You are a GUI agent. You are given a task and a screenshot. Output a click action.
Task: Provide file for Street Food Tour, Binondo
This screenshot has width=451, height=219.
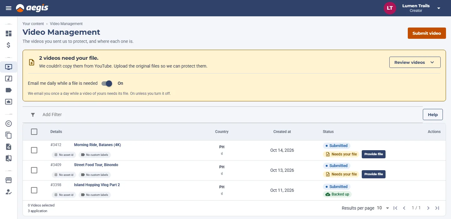pyautogui.click(x=373, y=174)
